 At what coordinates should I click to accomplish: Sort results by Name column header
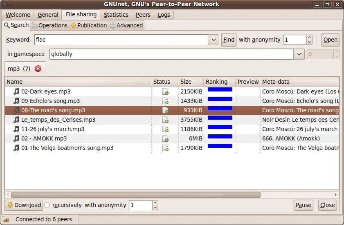[78, 82]
